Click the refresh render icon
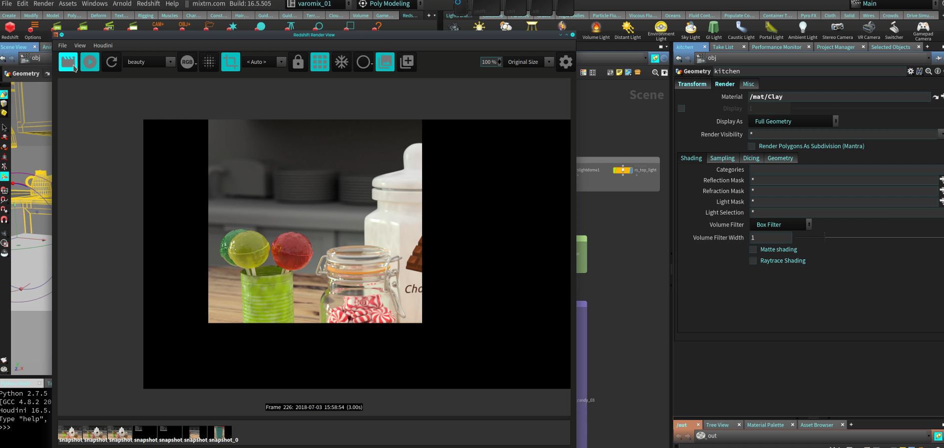This screenshot has height=448, width=944. (112, 62)
